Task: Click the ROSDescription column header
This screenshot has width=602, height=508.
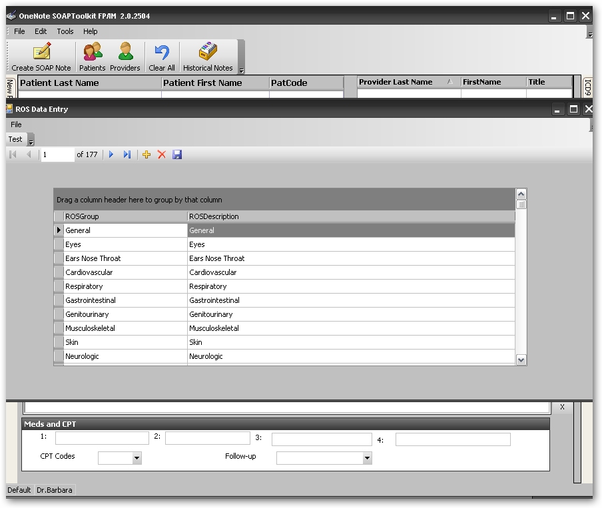Action: click(351, 216)
